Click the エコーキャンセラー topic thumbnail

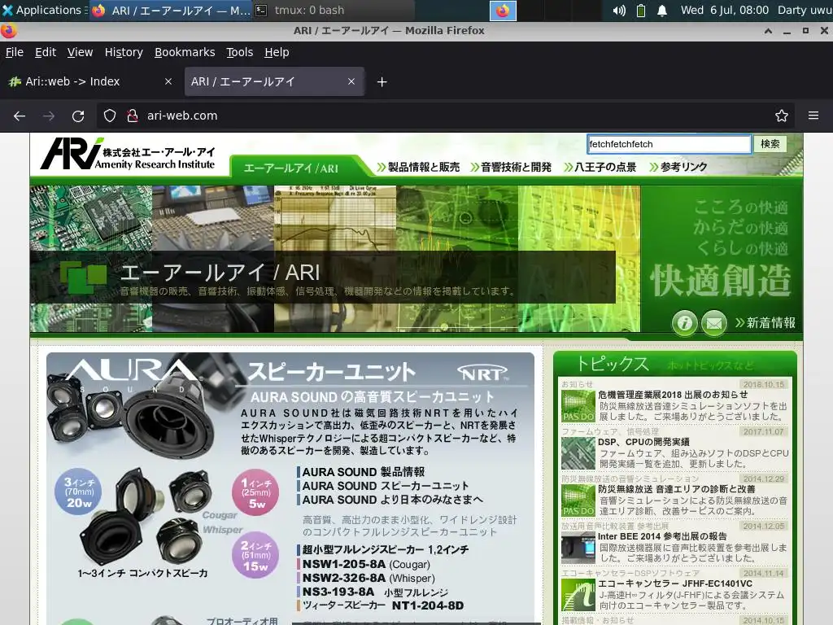tap(578, 595)
